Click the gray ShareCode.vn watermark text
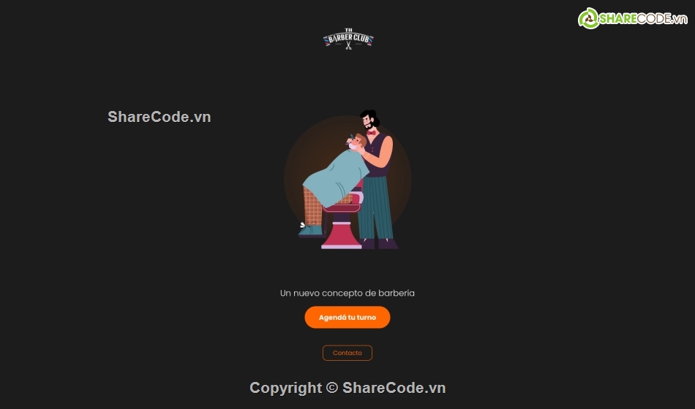 click(x=159, y=117)
